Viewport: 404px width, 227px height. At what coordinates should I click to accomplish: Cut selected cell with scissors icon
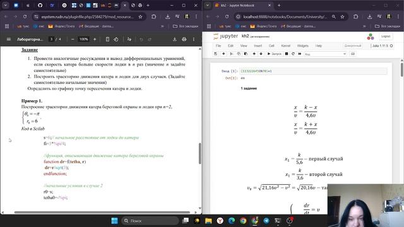click(x=231, y=54)
